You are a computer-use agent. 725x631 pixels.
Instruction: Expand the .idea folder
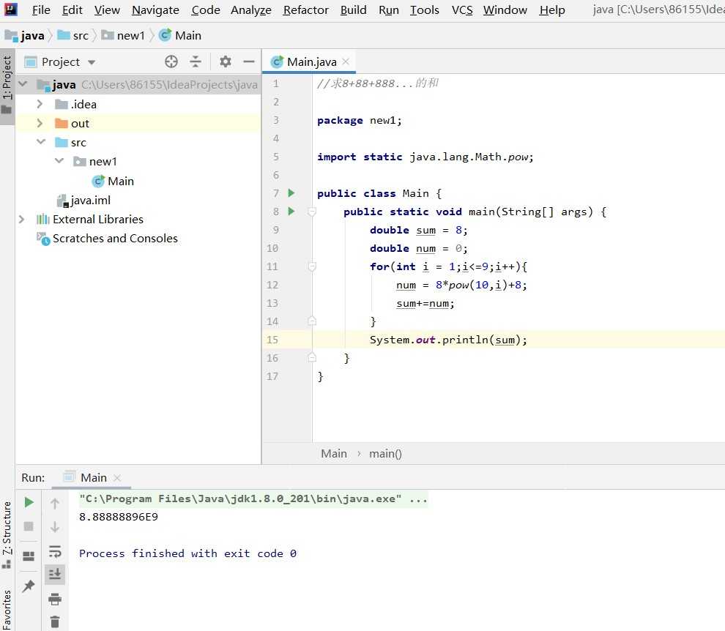click(x=40, y=104)
